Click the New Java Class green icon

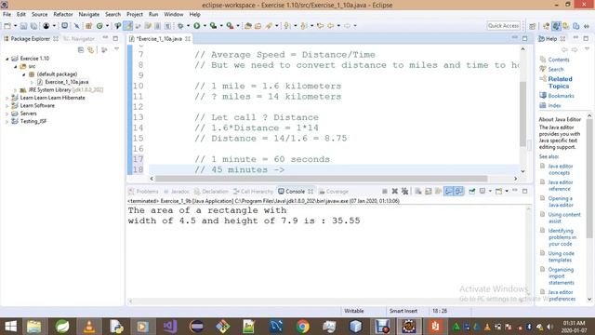click(x=99, y=26)
